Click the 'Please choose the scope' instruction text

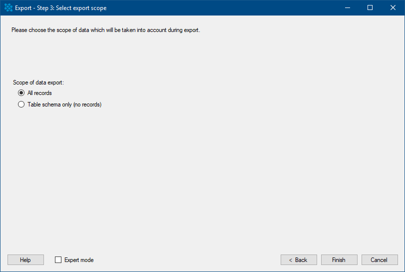[106, 30]
